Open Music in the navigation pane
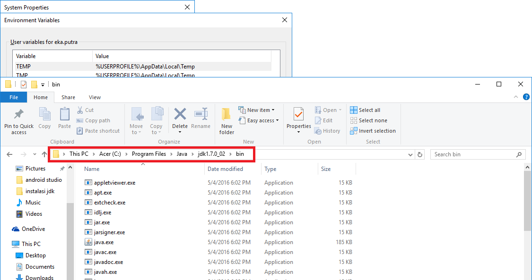 pos(33,203)
